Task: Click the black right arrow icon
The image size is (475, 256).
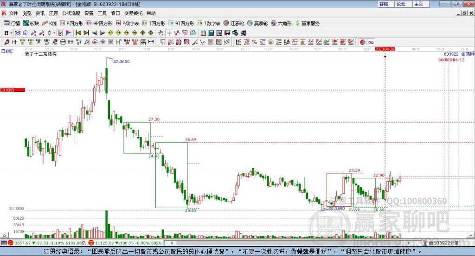Action: [x=103, y=33]
